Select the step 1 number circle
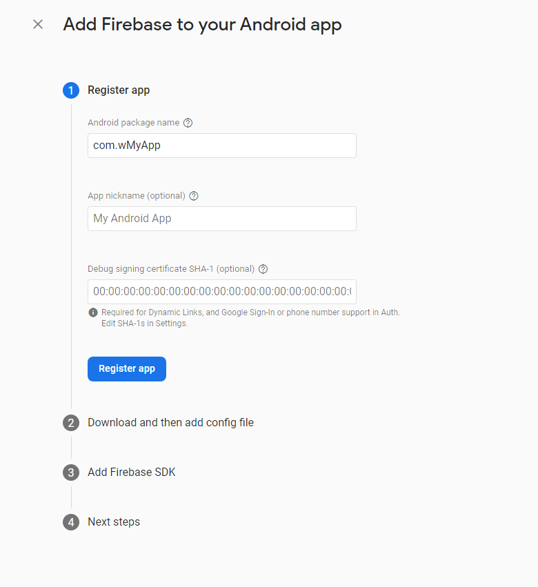Screen dimensions: 538x587 coord(71,90)
